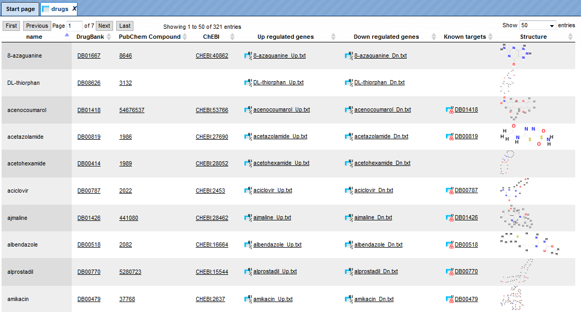The width and height of the screenshot is (581, 312).
Task: Sort by DrugBank column sort arrows
Action: tap(109, 37)
